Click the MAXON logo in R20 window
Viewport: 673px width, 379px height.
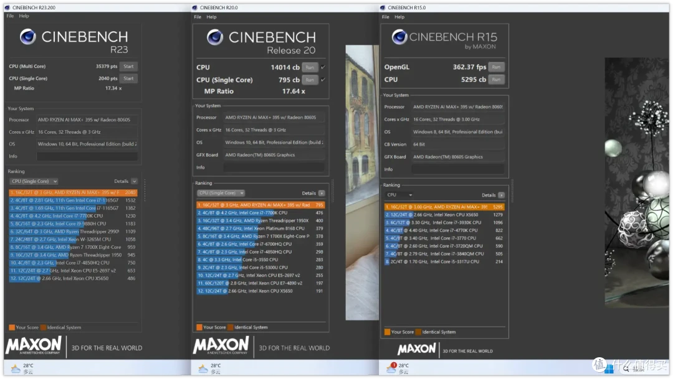tap(221, 345)
